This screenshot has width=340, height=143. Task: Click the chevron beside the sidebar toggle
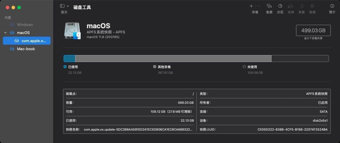click(68, 6)
